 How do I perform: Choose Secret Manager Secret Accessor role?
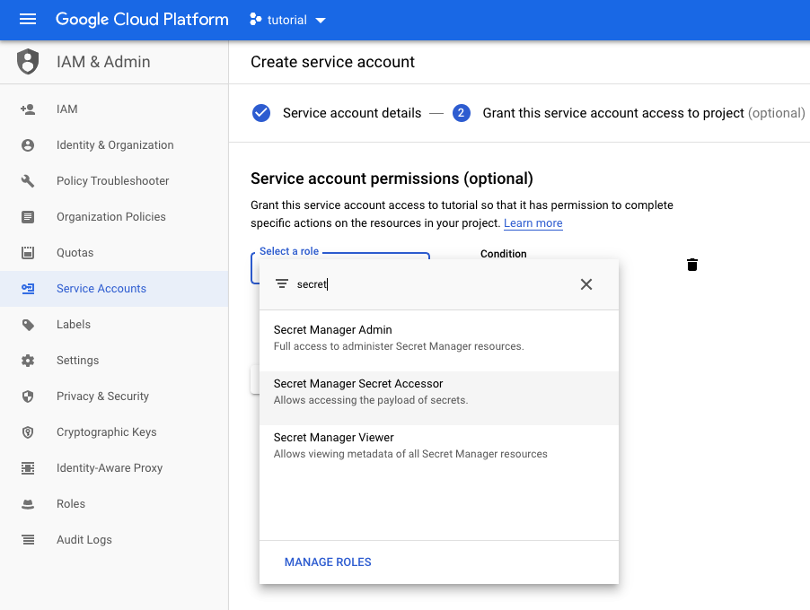(438, 398)
